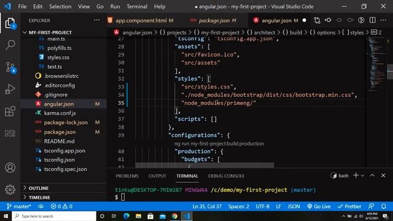Open the Help menu

click(x=160, y=7)
